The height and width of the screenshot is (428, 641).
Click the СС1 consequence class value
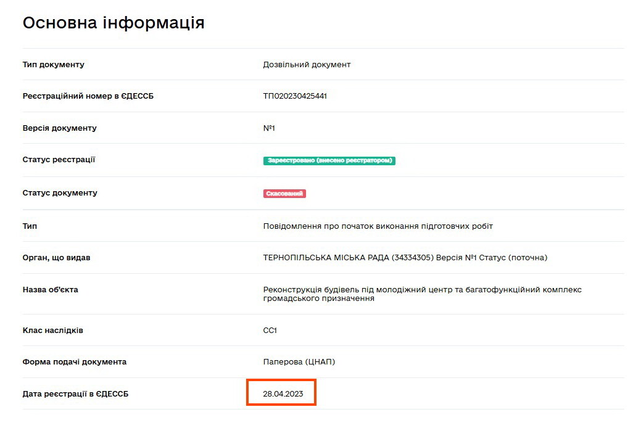[270, 331]
